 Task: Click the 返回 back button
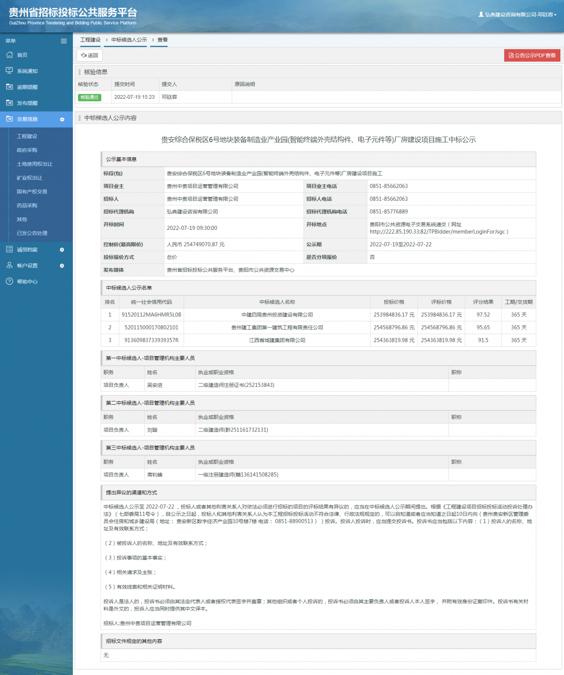pyautogui.click(x=89, y=55)
